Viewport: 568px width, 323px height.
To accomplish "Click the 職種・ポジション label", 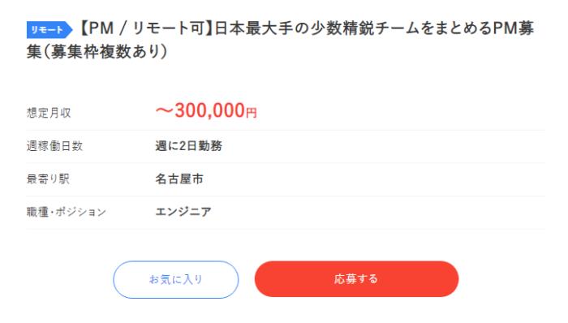I will [67, 212].
